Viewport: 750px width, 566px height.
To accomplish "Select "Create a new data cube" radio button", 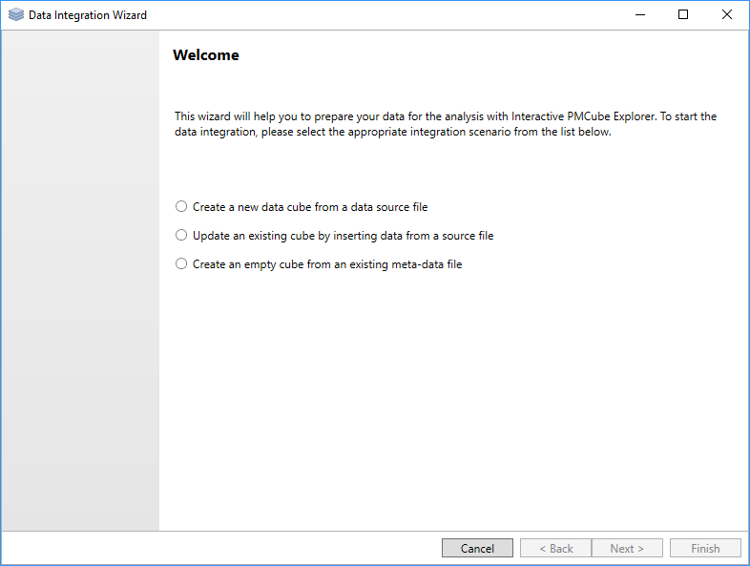I will click(x=181, y=206).
